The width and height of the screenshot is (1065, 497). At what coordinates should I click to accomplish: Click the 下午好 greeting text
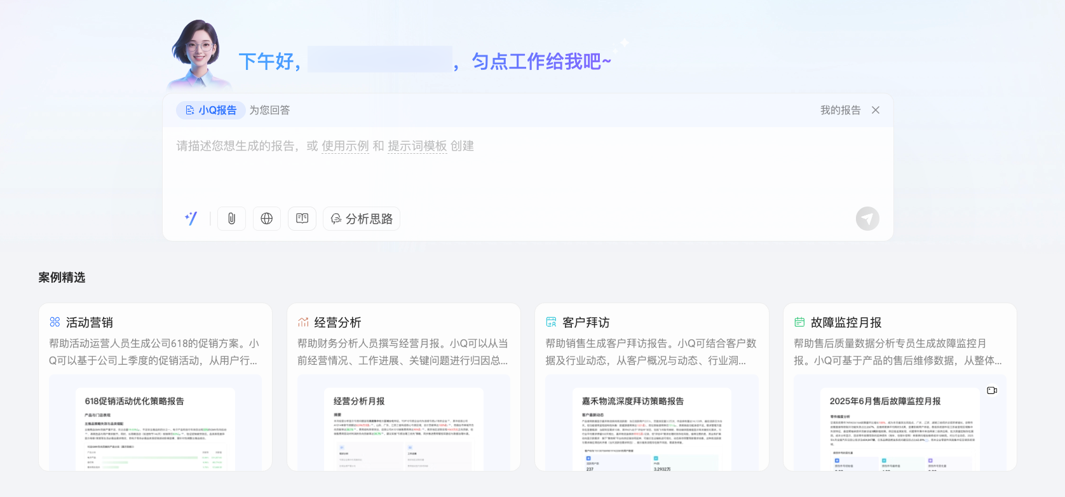point(269,62)
